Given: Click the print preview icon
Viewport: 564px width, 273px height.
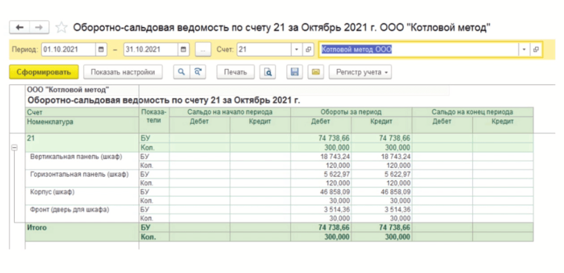Looking at the screenshot, I should click(x=268, y=72).
